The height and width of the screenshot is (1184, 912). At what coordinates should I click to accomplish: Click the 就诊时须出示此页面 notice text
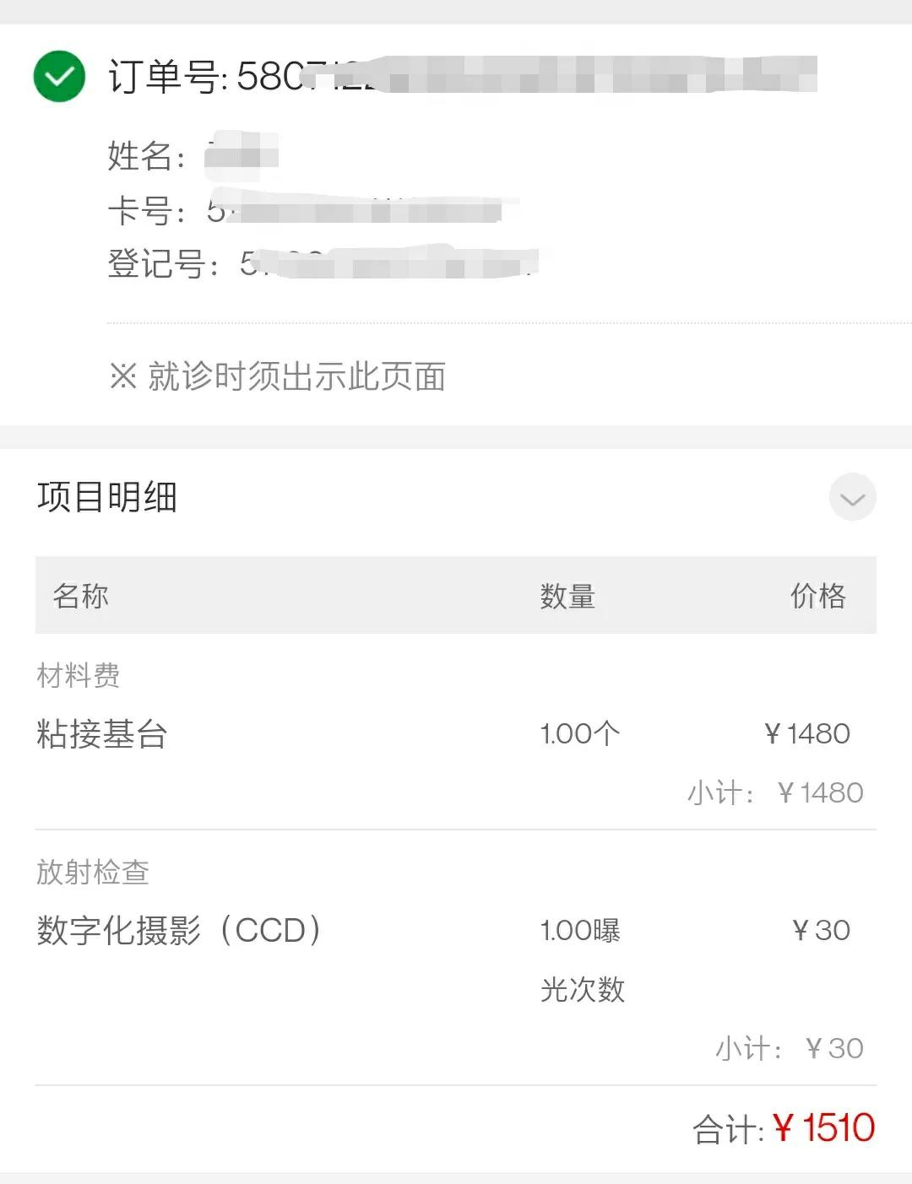tap(277, 376)
